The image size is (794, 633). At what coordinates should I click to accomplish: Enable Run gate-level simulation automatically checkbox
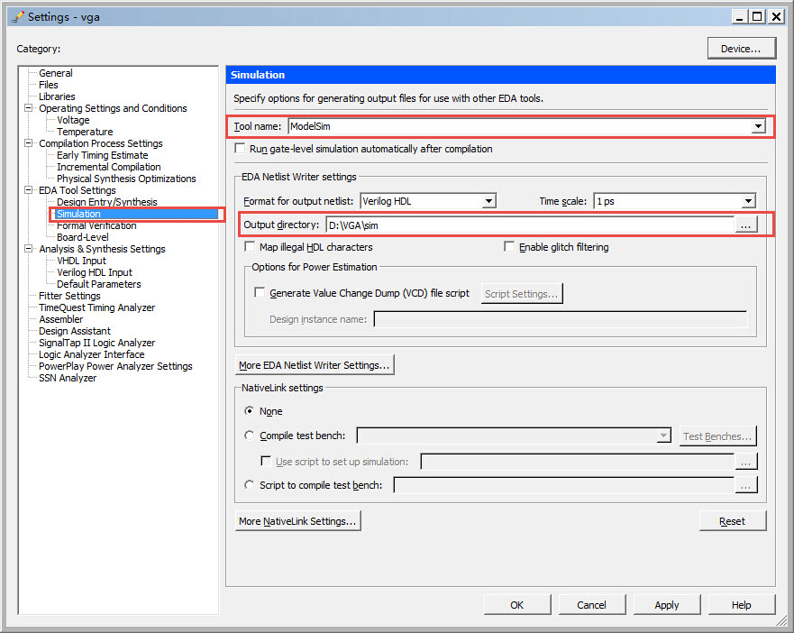click(240, 149)
